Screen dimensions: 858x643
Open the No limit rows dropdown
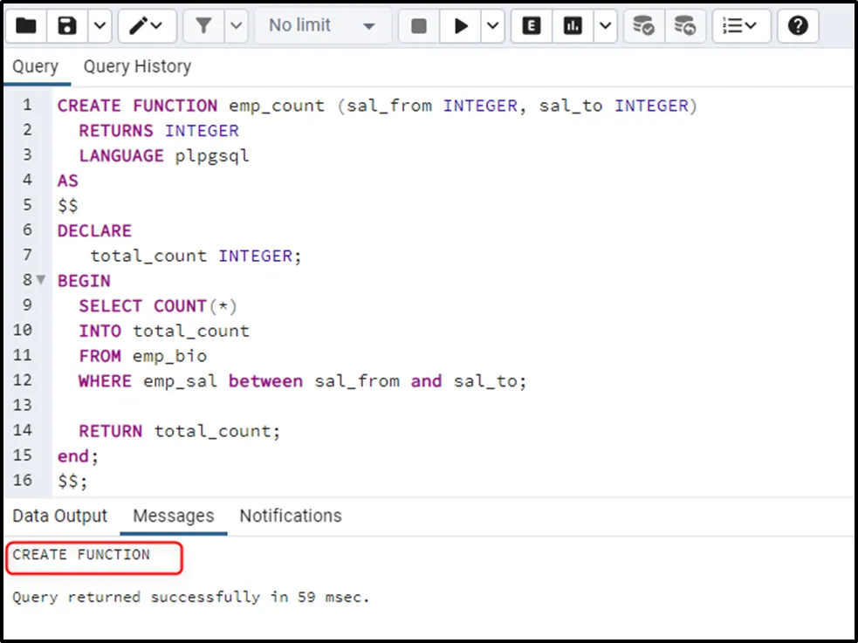pyautogui.click(x=322, y=26)
